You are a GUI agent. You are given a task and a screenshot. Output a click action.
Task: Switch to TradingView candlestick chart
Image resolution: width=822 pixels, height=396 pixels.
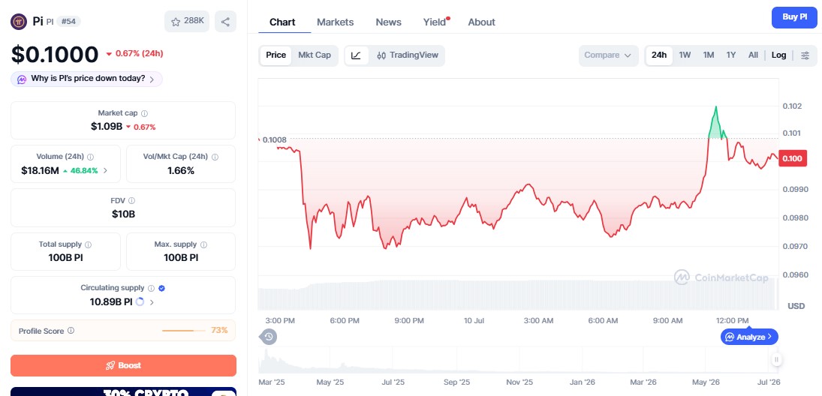(x=408, y=55)
